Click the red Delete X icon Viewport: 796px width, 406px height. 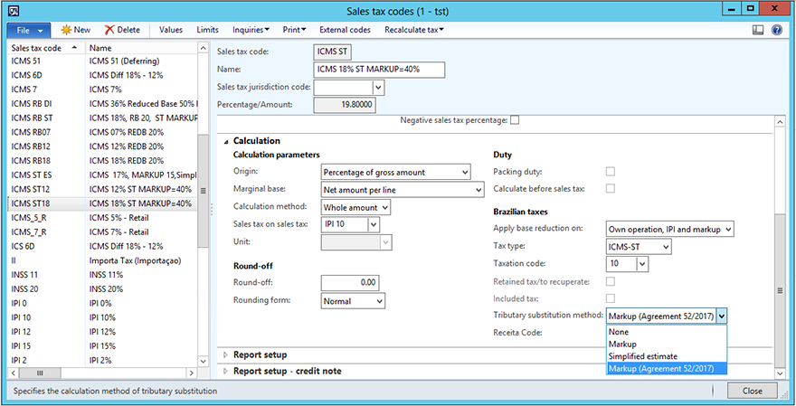coord(109,30)
